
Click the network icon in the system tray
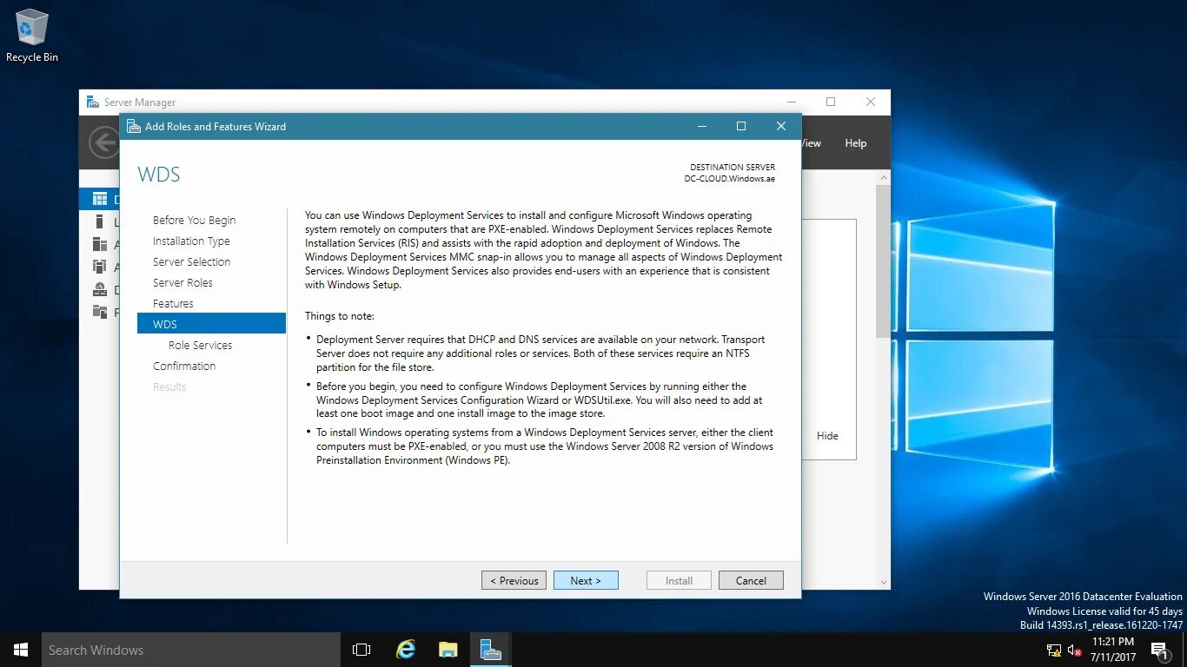tap(1054, 650)
